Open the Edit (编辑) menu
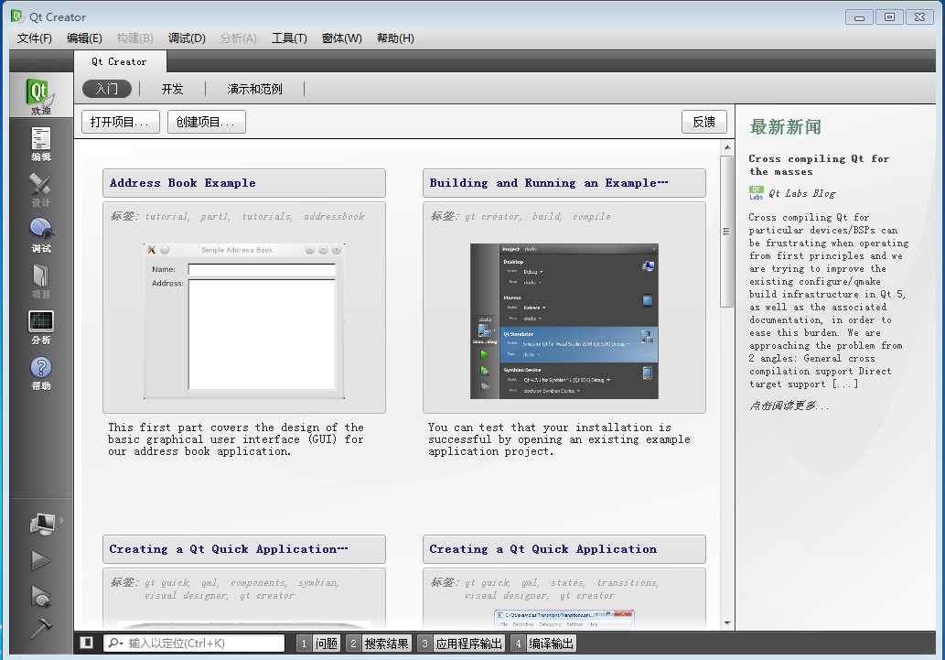This screenshot has height=660, width=945. [x=84, y=38]
